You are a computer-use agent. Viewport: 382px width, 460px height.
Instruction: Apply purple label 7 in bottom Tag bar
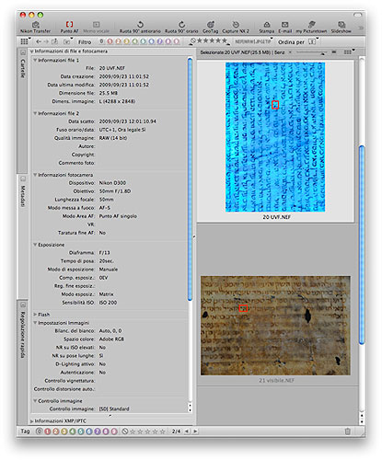(x=98, y=431)
